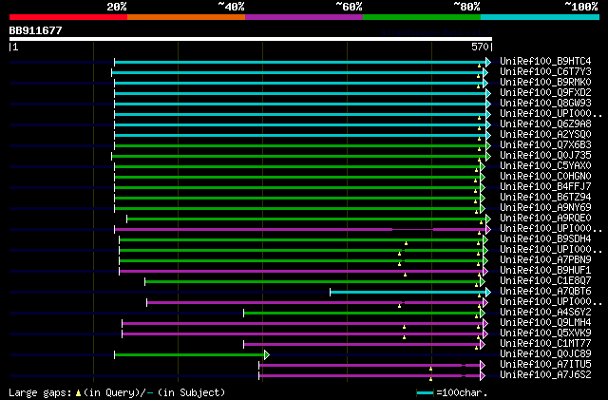Click the cyan ~100% legend segment

click(x=541, y=17)
